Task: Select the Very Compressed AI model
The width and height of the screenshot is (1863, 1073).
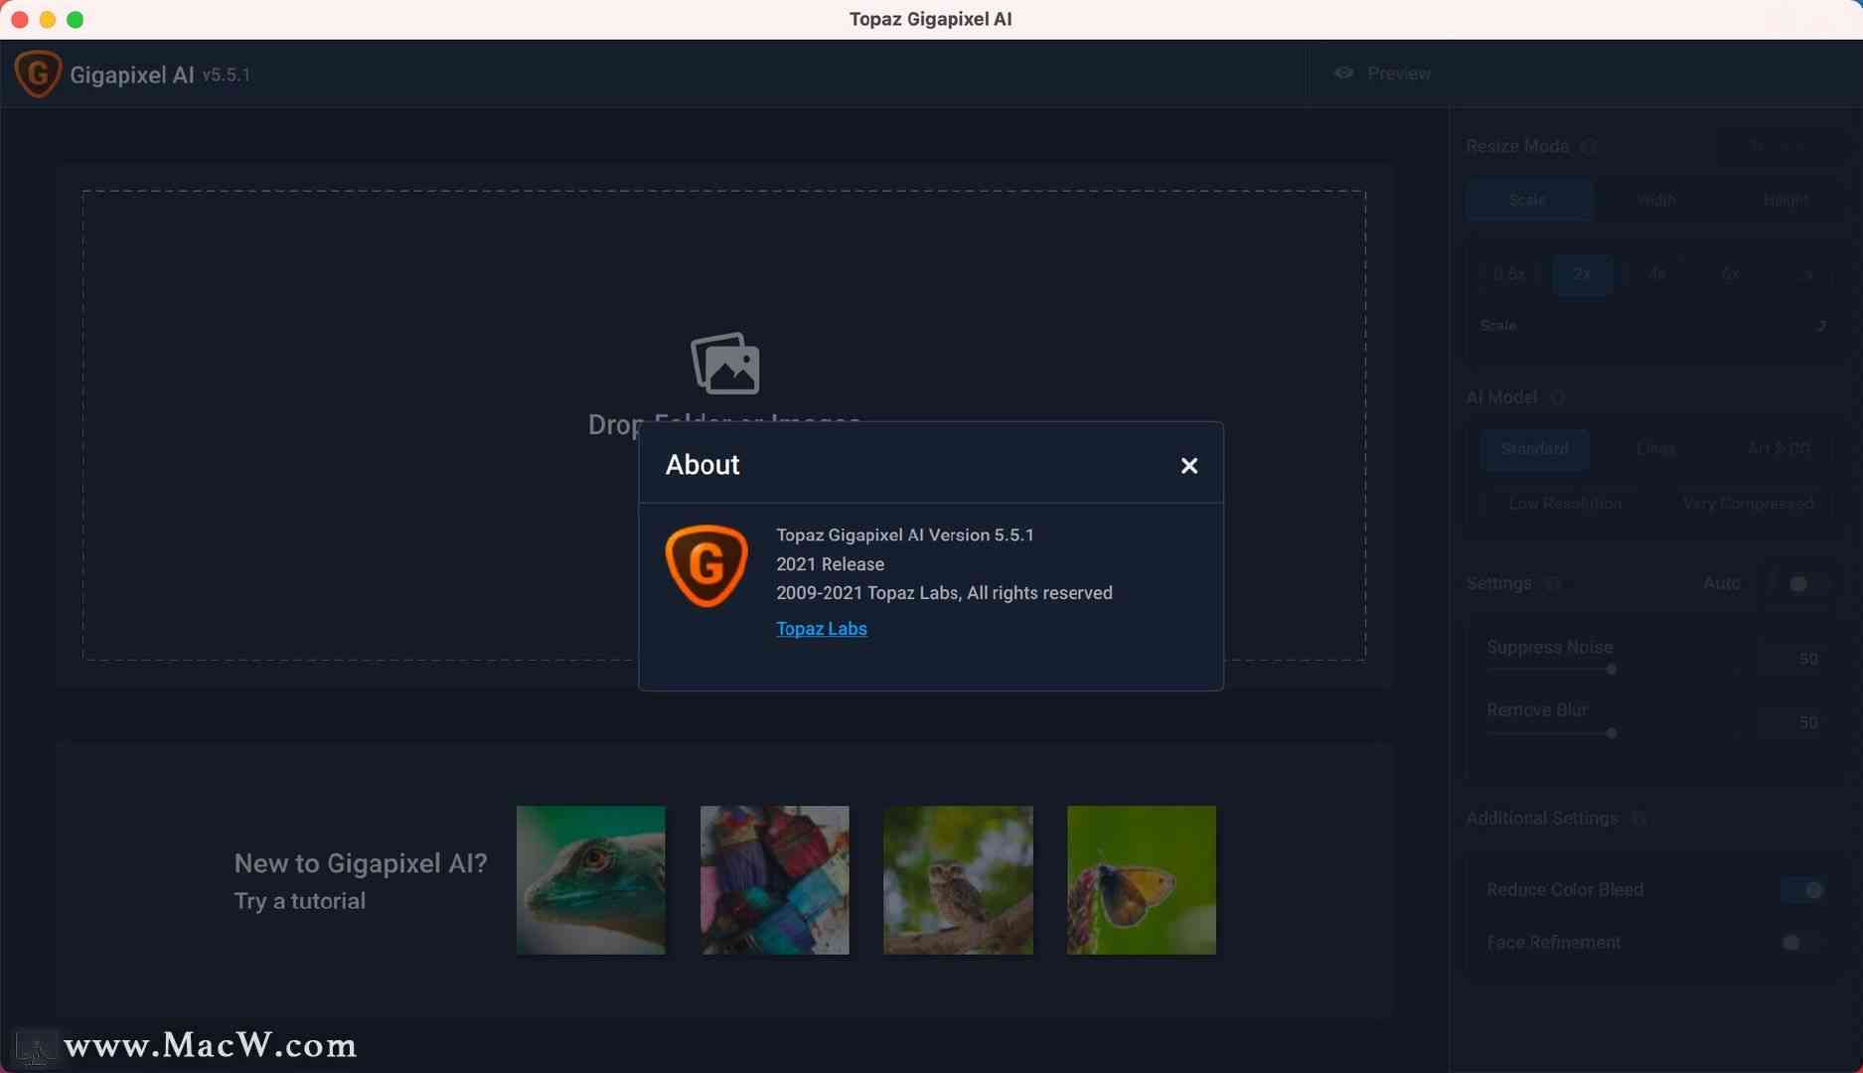Action: point(1748,504)
